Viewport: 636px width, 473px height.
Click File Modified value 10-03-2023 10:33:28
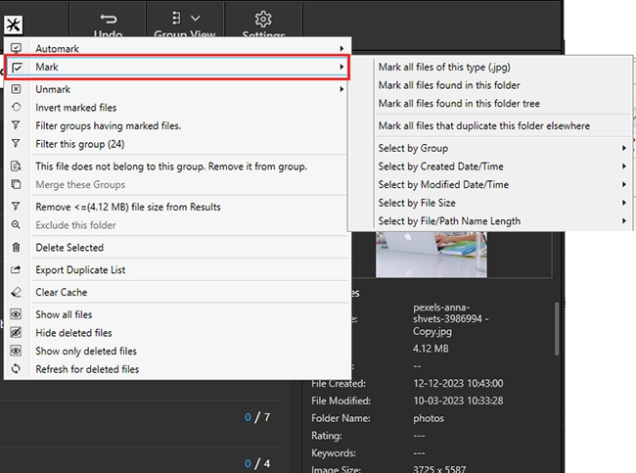tap(458, 401)
